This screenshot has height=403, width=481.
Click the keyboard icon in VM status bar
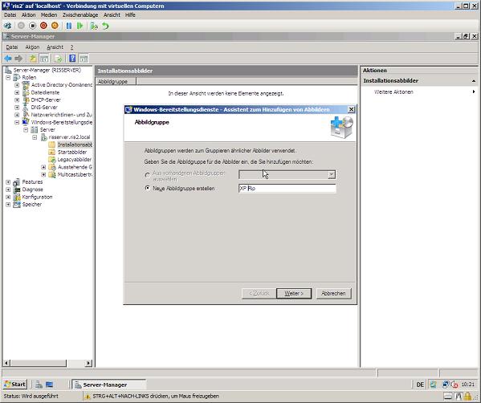click(x=447, y=397)
